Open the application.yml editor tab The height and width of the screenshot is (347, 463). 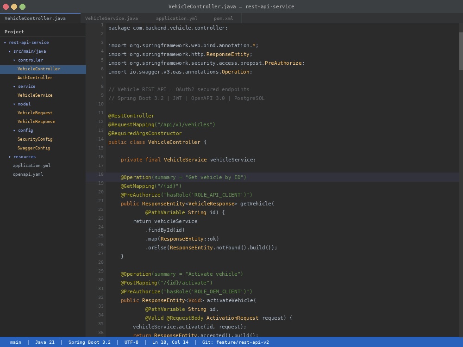point(176,19)
